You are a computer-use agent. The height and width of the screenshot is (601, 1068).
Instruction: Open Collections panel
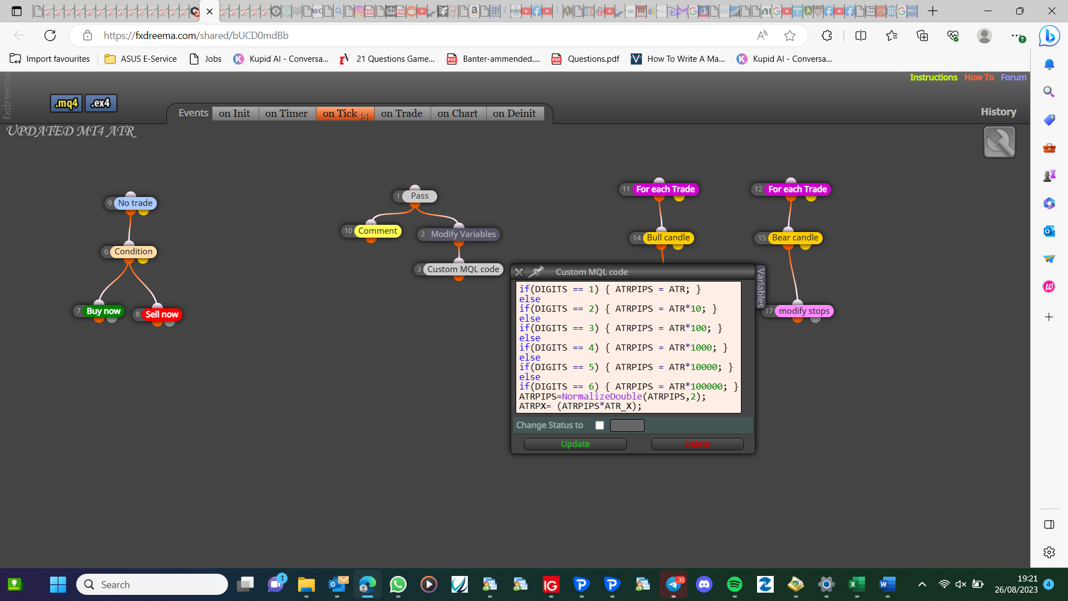pyautogui.click(x=922, y=36)
